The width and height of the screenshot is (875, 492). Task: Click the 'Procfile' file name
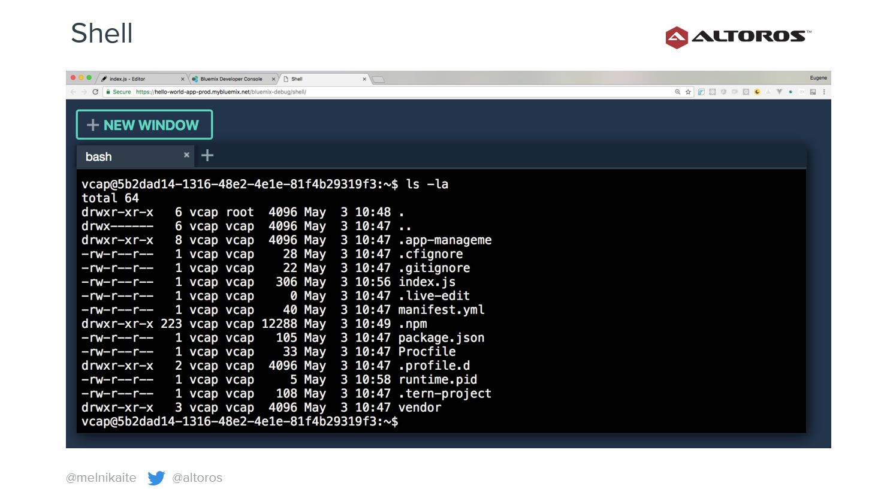(x=427, y=351)
